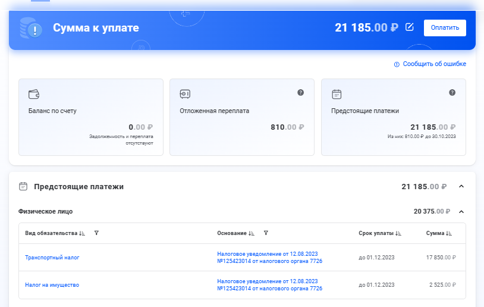The image size is (484, 307).
Task: Collapse the Физическое лицо group chevron
Action: tap(461, 212)
